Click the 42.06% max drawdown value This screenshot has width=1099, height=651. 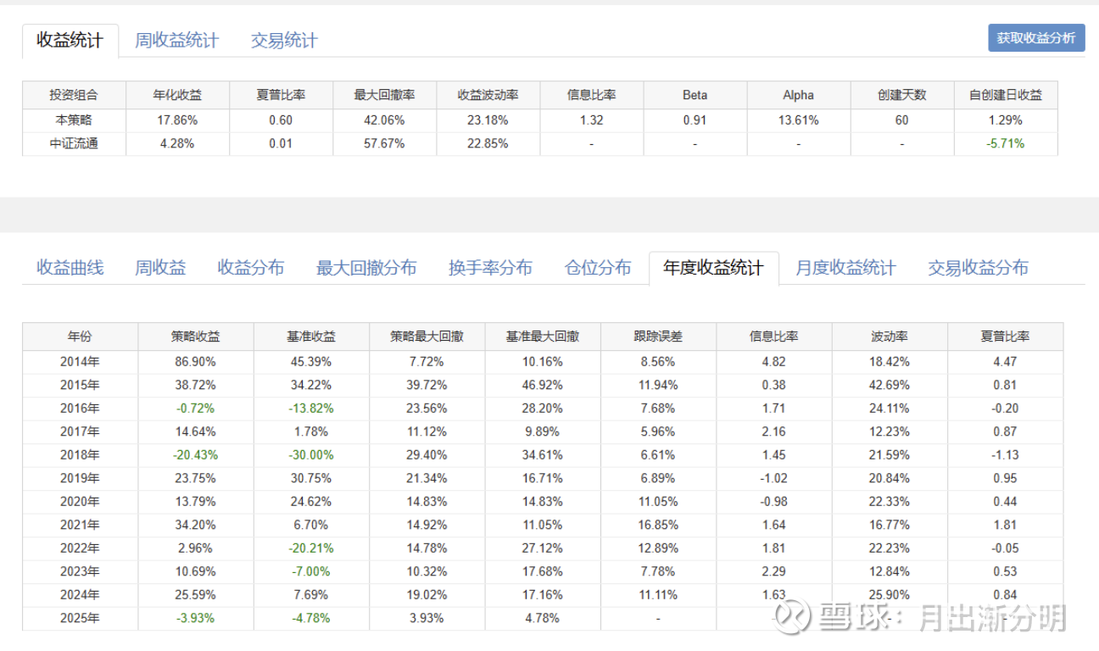point(384,120)
